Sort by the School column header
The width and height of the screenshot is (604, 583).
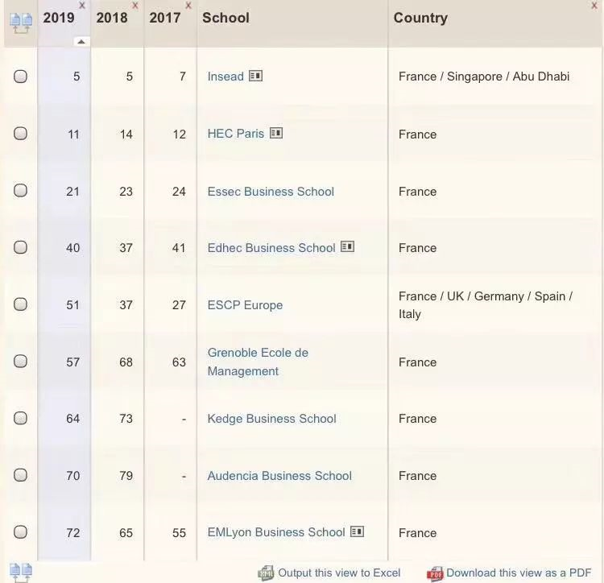coord(226,18)
